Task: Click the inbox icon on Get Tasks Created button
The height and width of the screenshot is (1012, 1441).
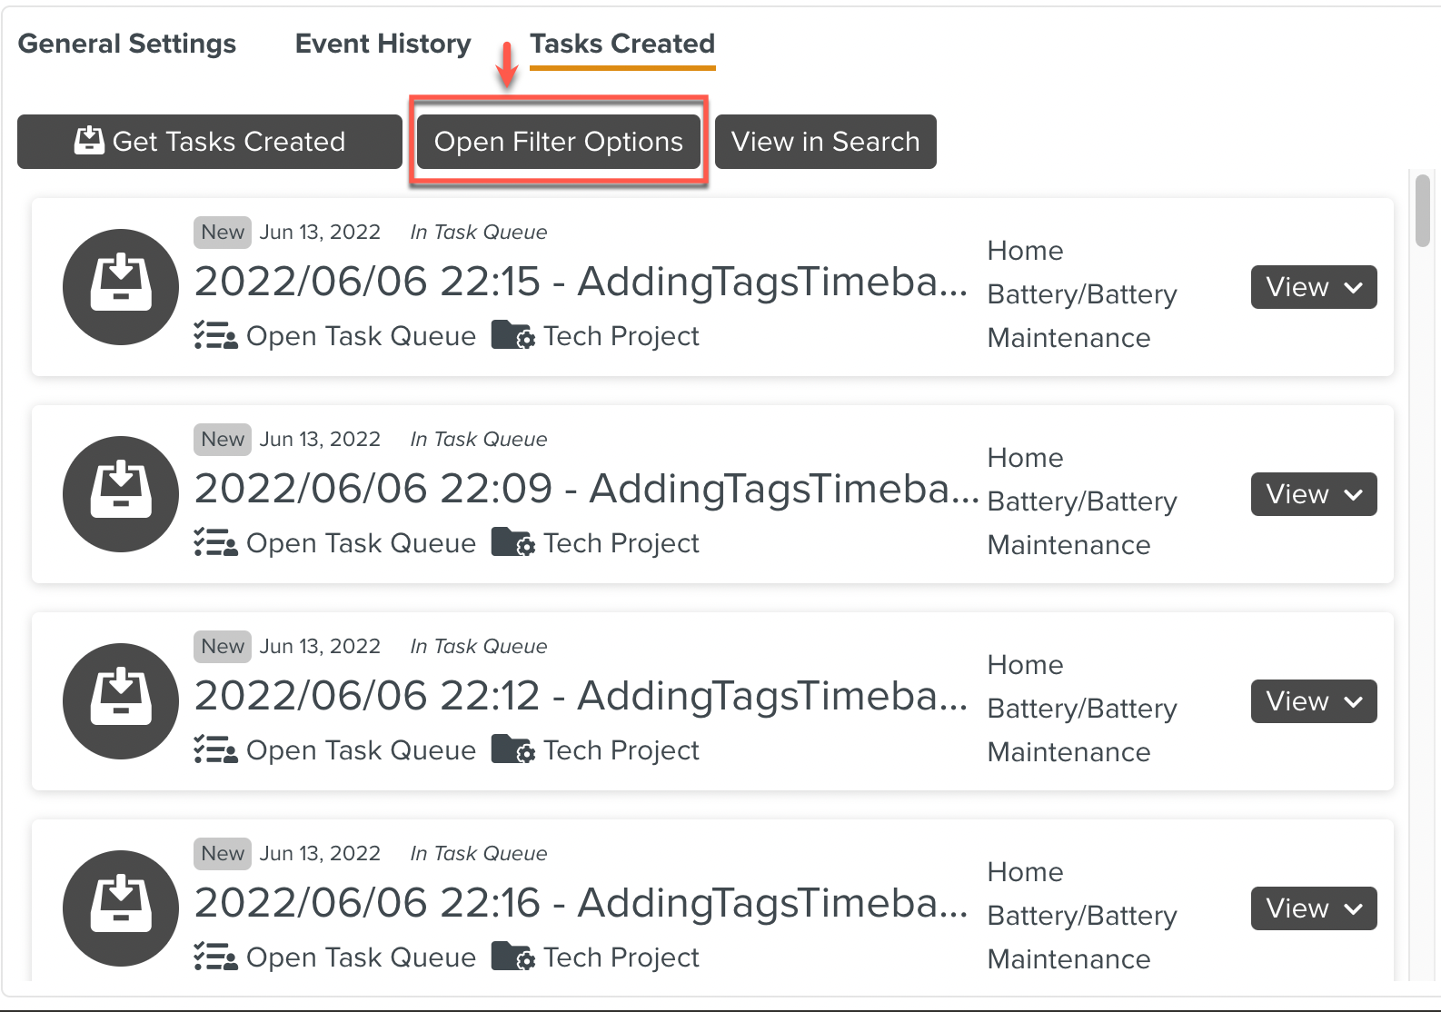Action: 89,141
